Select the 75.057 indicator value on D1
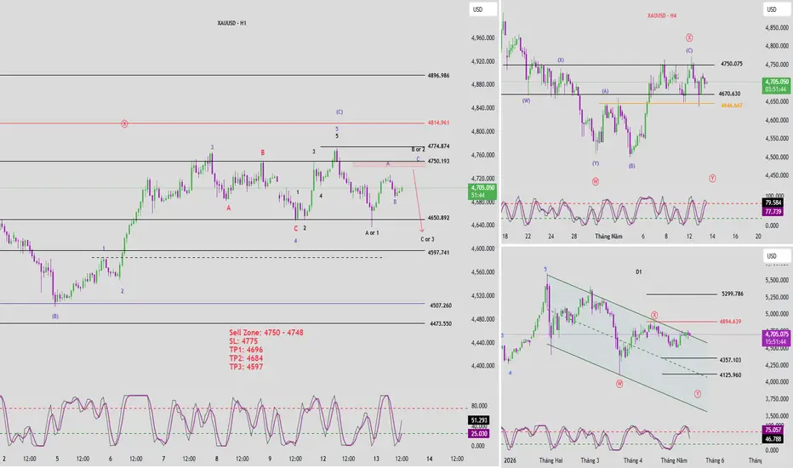 (x=773, y=430)
